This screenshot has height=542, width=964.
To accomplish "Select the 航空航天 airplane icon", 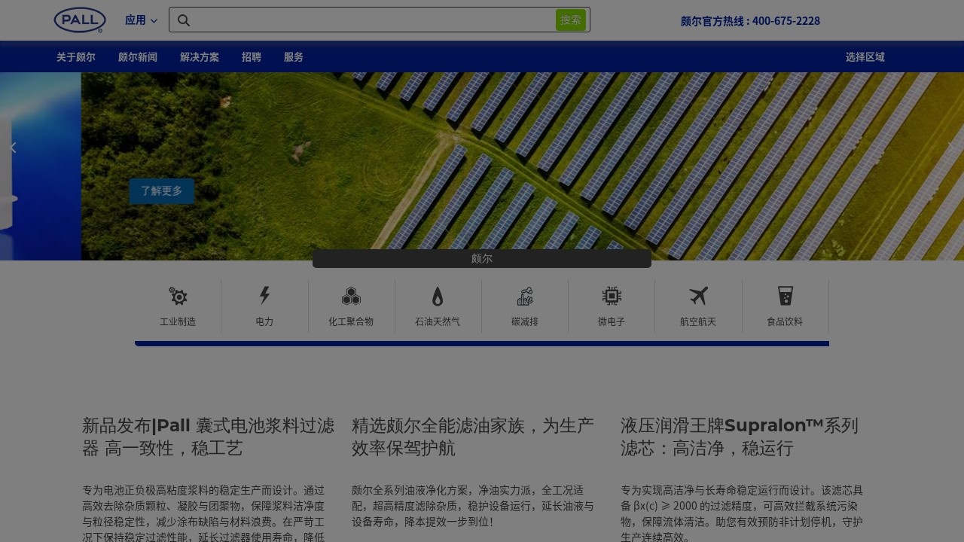I will coord(698,296).
